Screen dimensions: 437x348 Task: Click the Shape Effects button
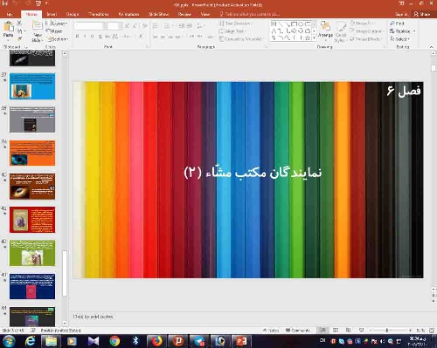click(x=365, y=38)
